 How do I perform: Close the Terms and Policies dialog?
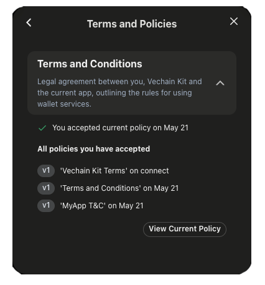(234, 21)
